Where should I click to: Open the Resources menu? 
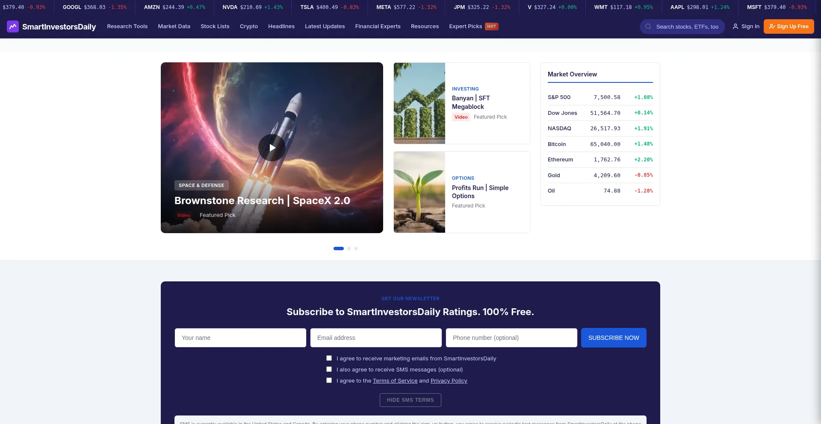425,26
